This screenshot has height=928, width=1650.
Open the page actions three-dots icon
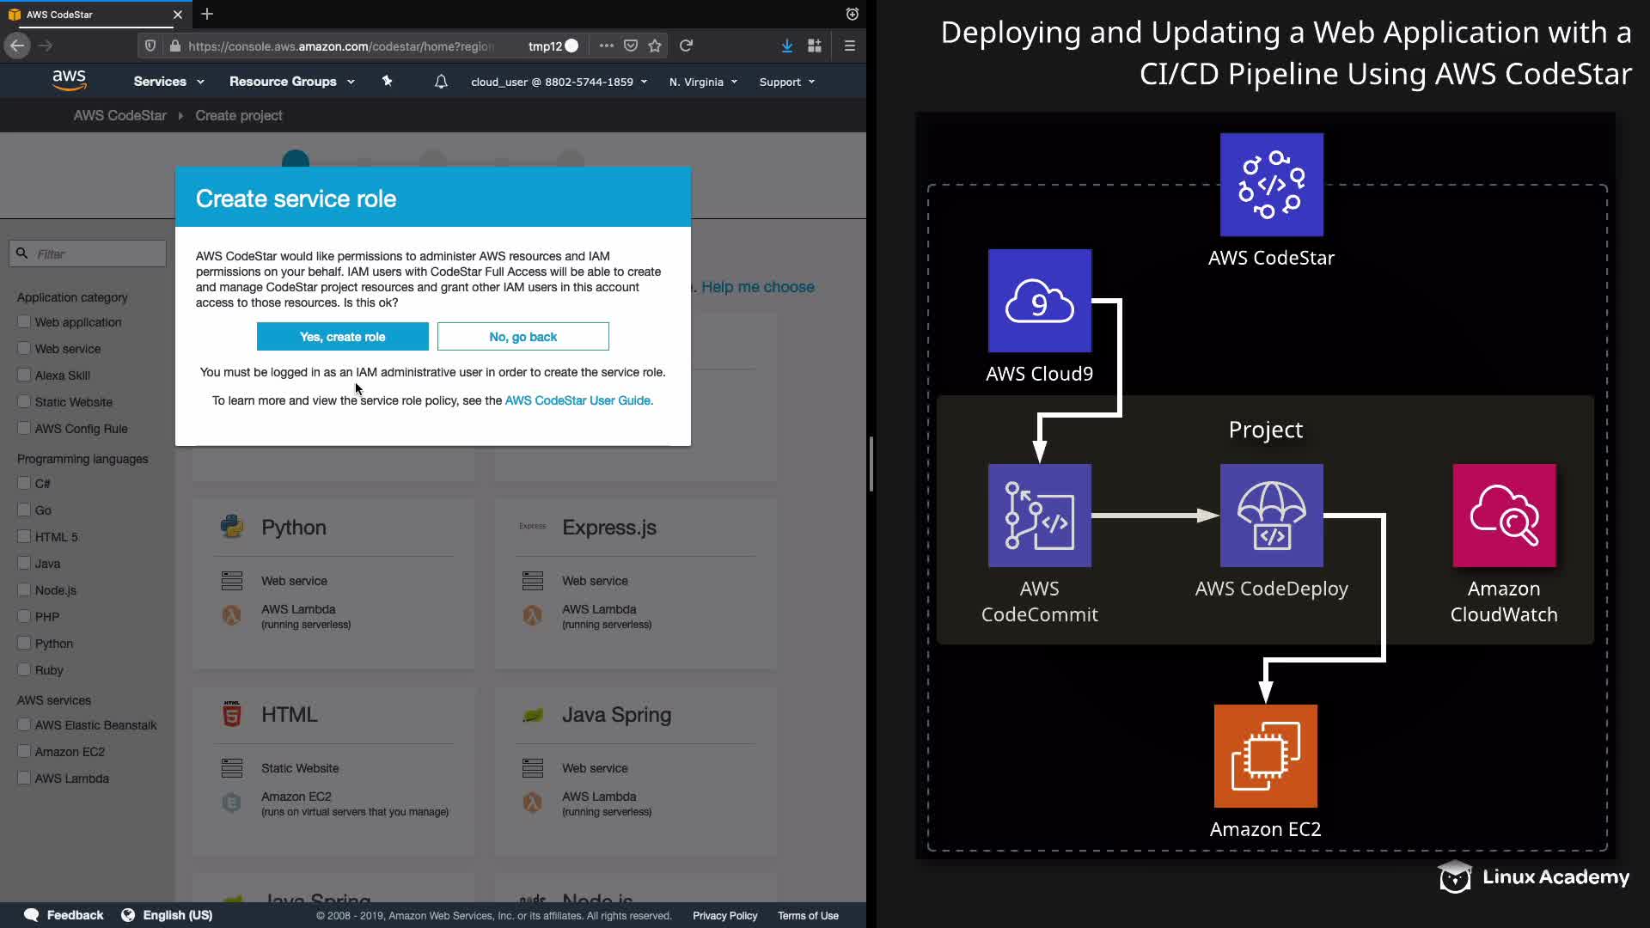(606, 46)
